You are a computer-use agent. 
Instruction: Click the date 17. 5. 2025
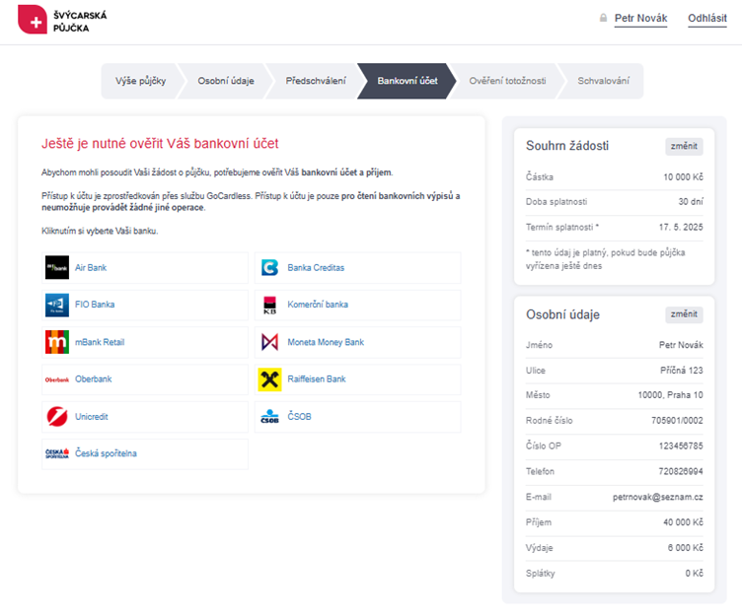click(681, 227)
